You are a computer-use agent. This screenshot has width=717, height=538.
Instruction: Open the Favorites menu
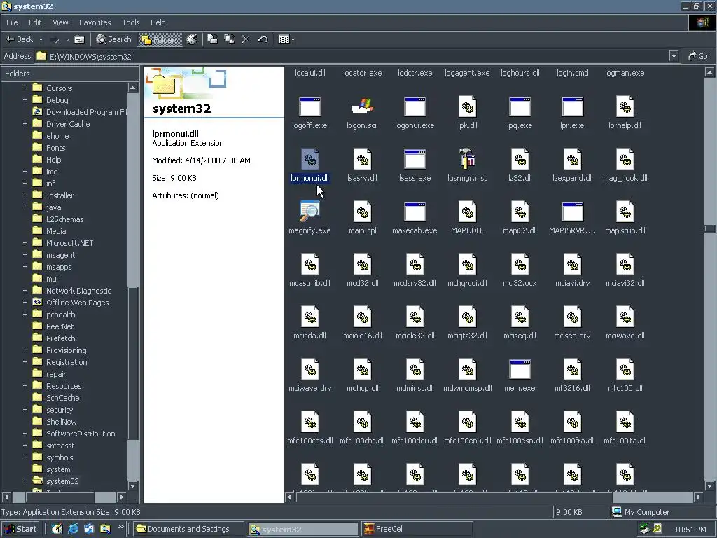(95, 22)
